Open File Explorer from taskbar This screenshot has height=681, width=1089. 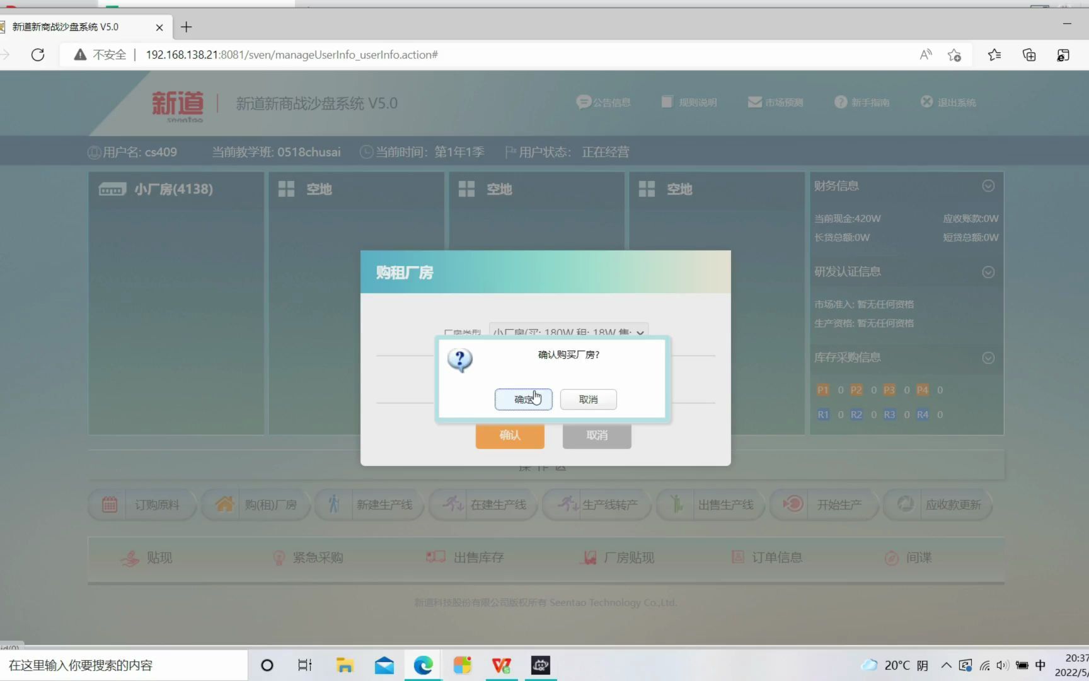click(x=345, y=665)
